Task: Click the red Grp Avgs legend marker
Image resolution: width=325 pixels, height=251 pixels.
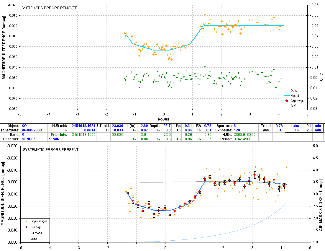Action: [x=287, y=101]
